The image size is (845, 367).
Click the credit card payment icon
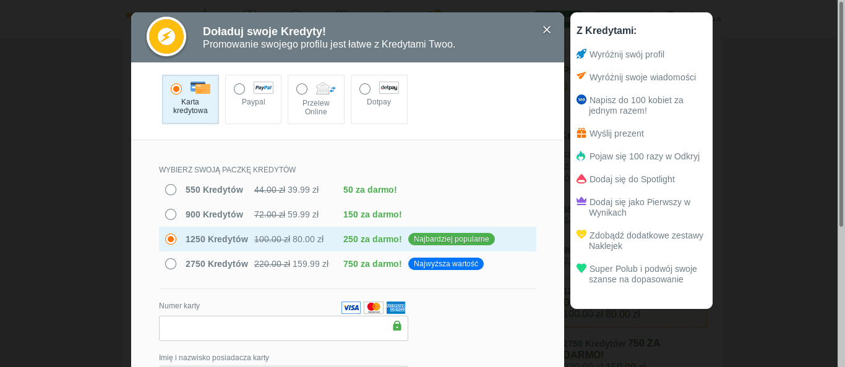click(x=200, y=88)
